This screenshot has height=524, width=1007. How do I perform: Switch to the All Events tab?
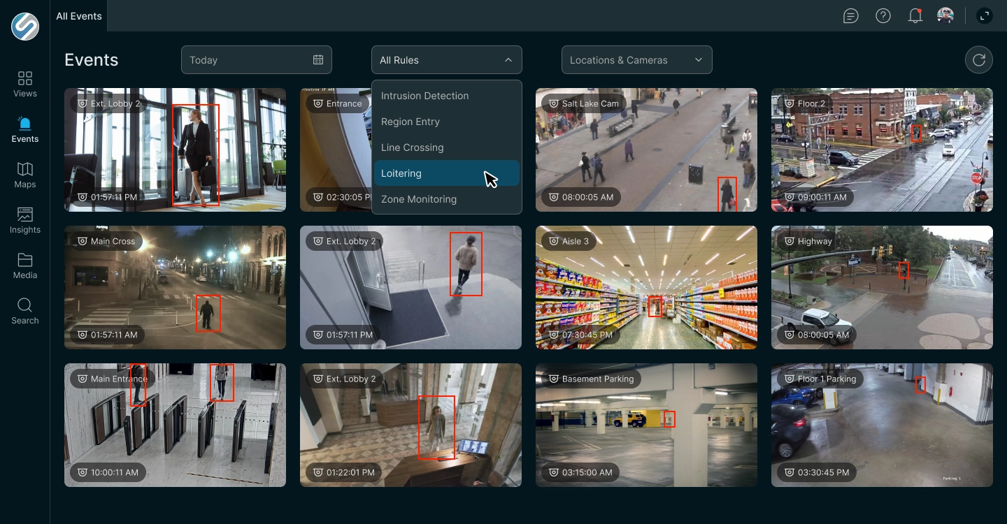click(x=79, y=15)
